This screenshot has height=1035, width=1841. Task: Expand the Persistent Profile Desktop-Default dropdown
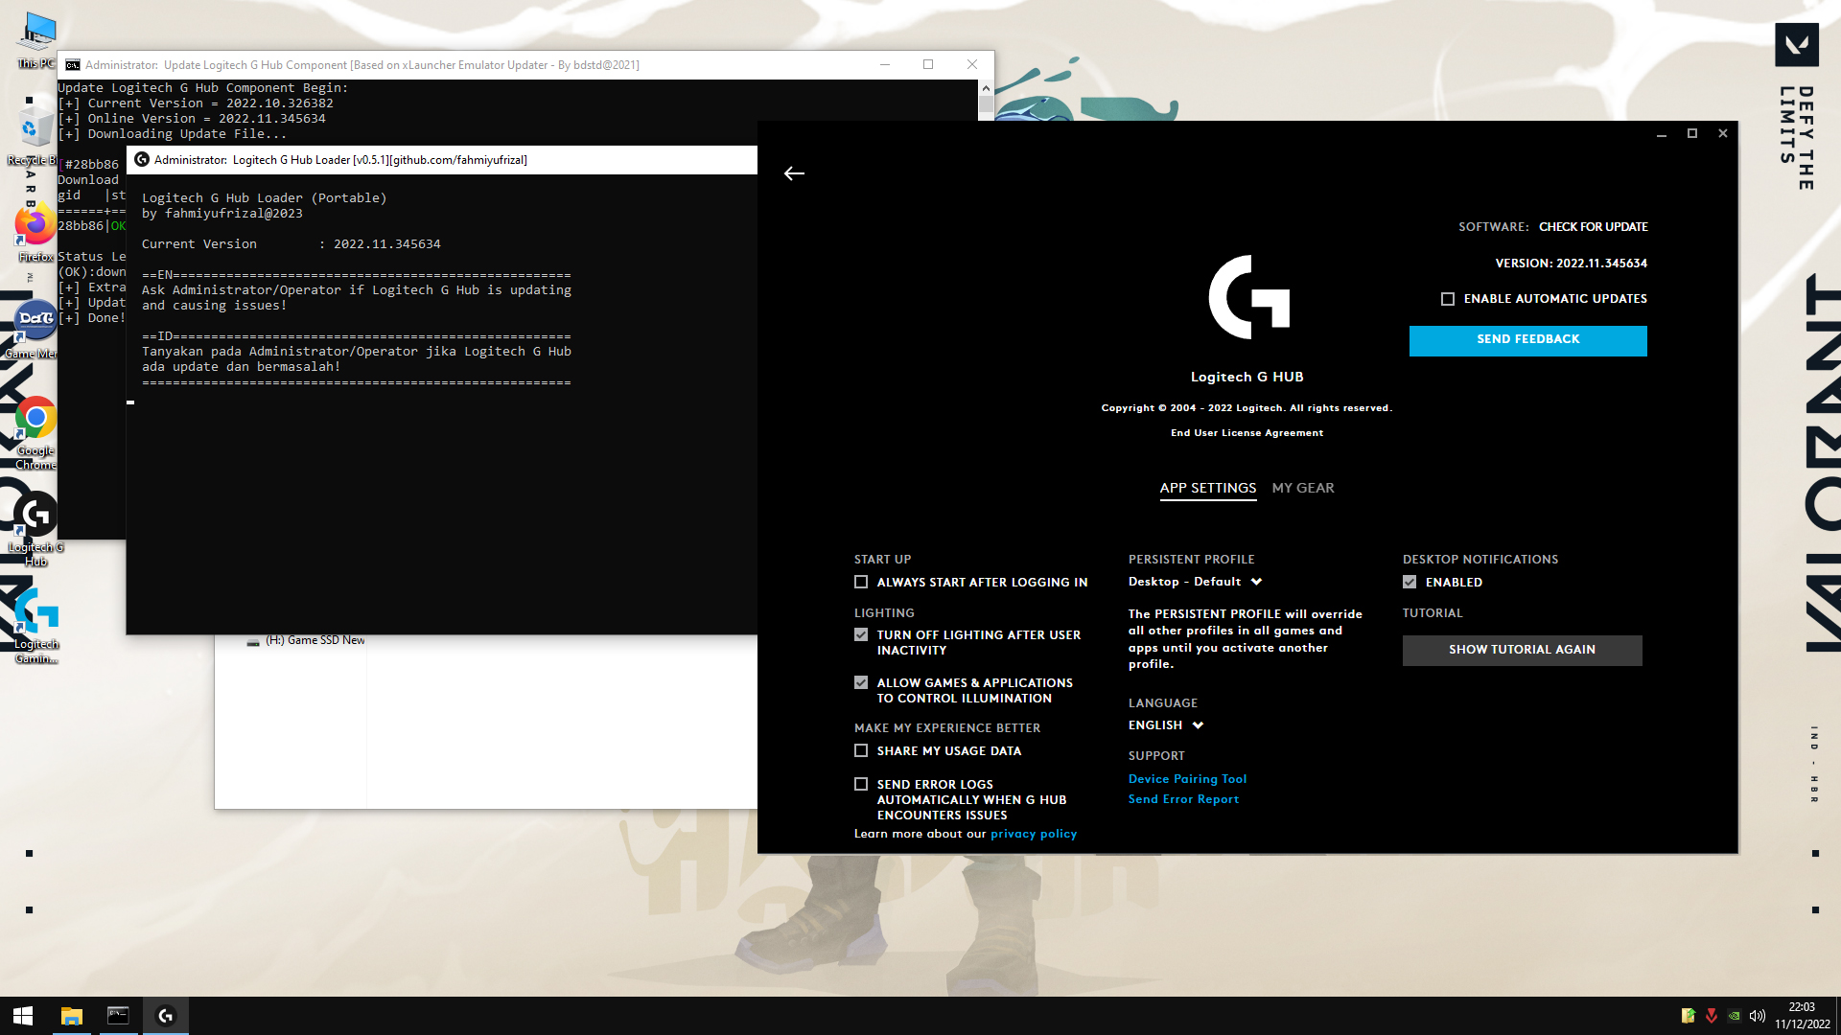pos(1195,582)
